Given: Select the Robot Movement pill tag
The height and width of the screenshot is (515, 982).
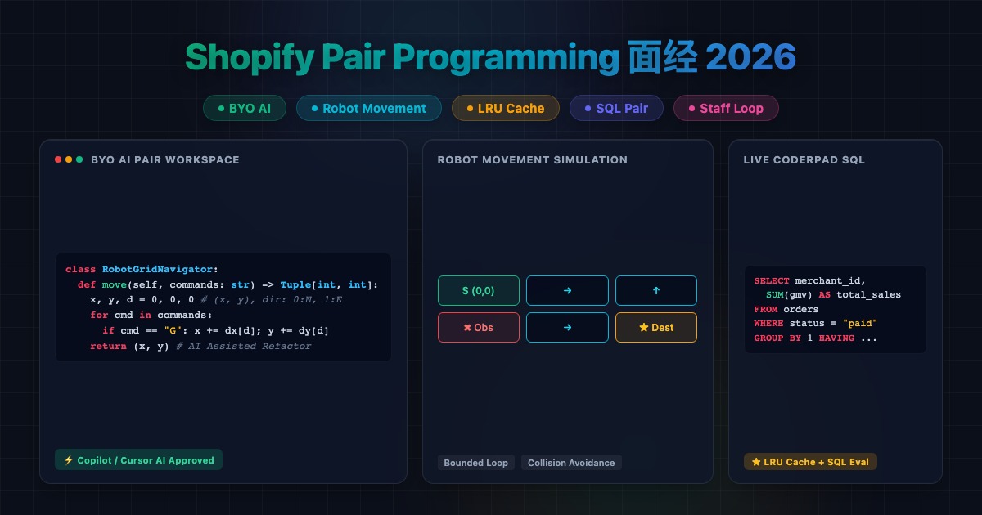Looking at the screenshot, I should point(369,108).
